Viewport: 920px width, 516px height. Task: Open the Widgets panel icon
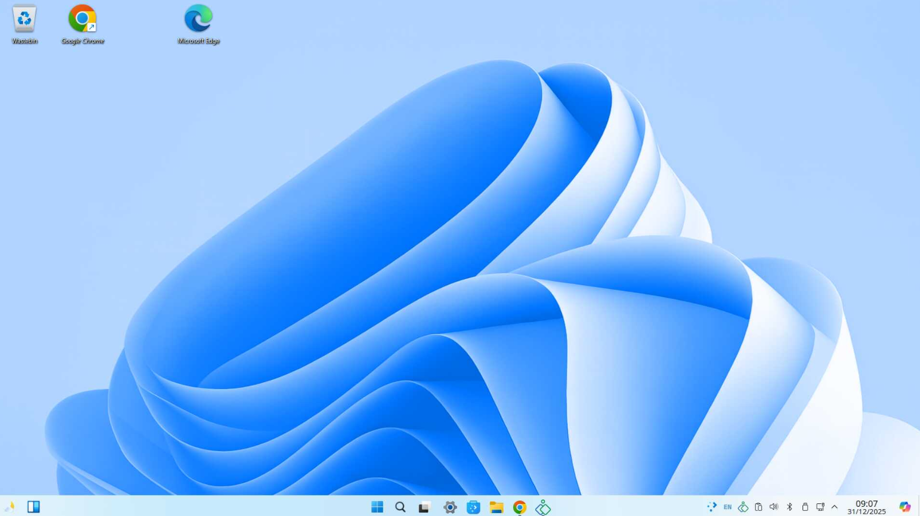point(34,507)
